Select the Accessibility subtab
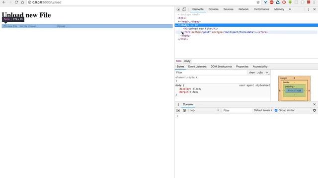The width and height of the screenshot is (318, 178). tap(260, 67)
